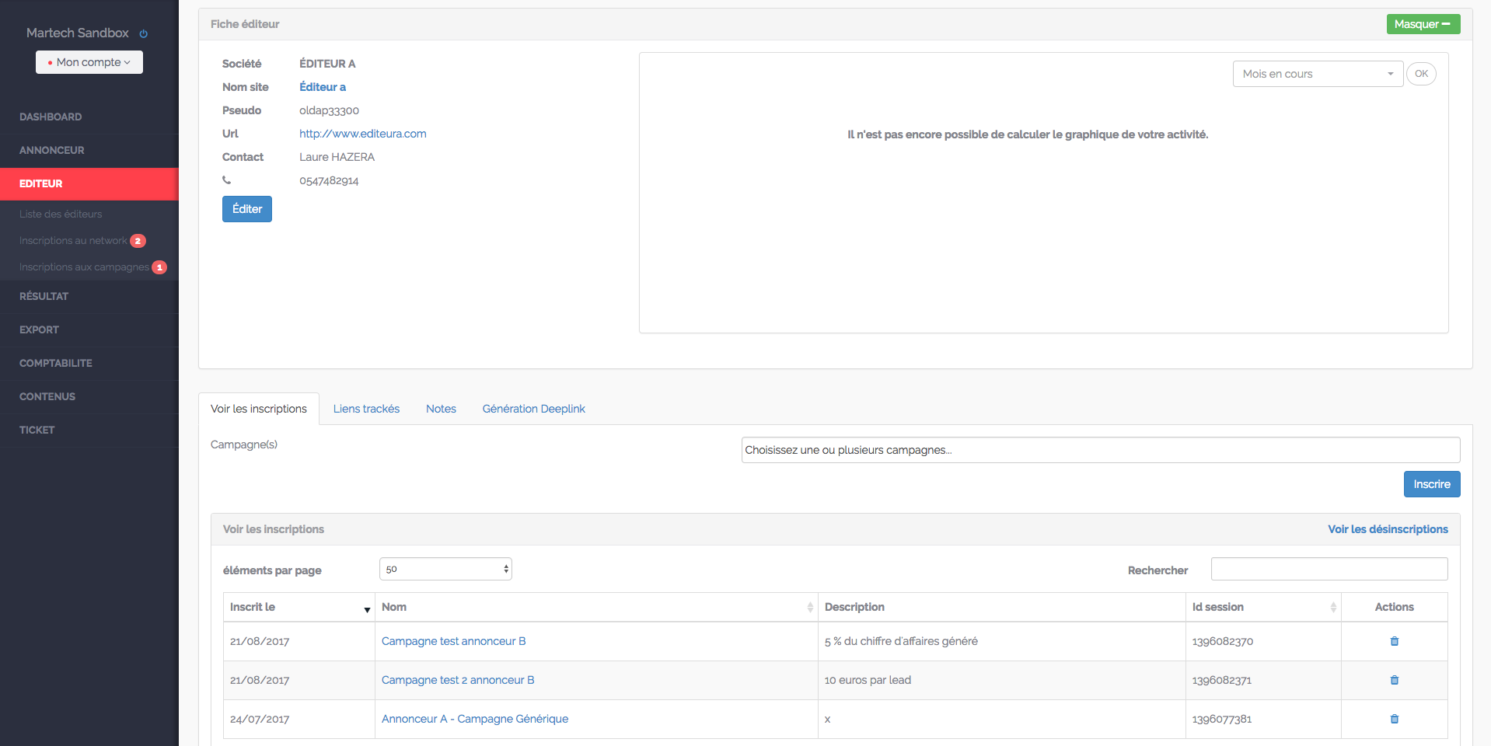This screenshot has height=746, width=1491.
Task: Open the DASHBOARD menu
Action: (x=51, y=117)
